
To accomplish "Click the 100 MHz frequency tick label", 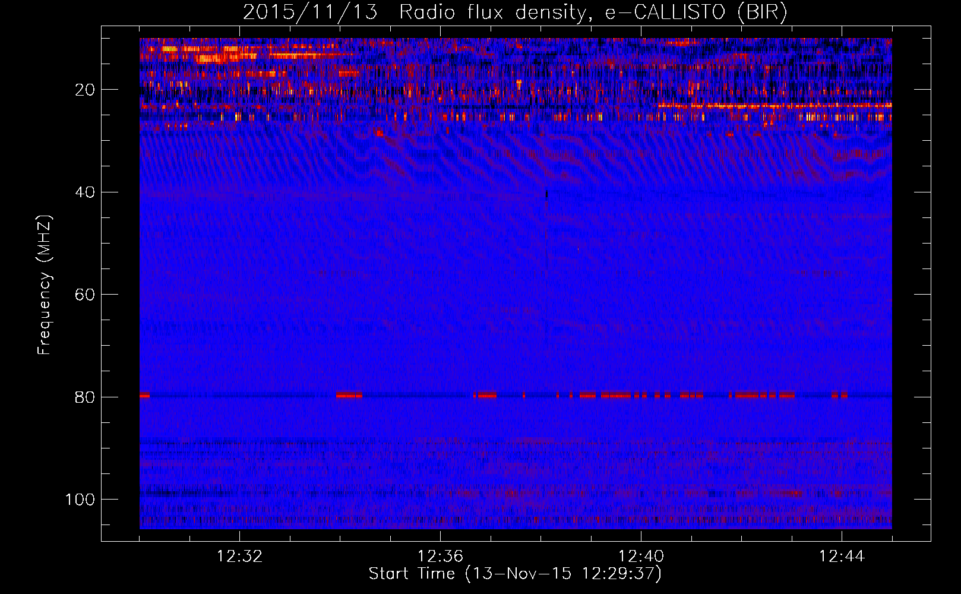I will [x=80, y=500].
